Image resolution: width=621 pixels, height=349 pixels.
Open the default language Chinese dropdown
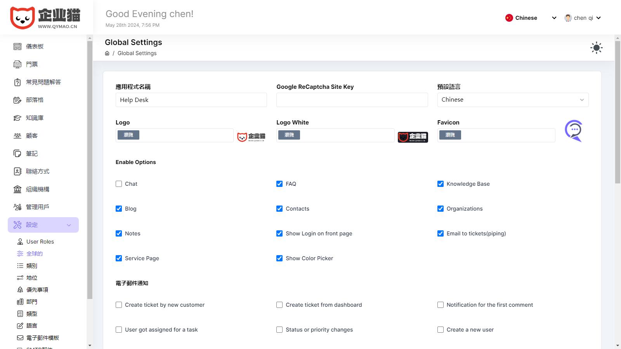[x=512, y=100]
